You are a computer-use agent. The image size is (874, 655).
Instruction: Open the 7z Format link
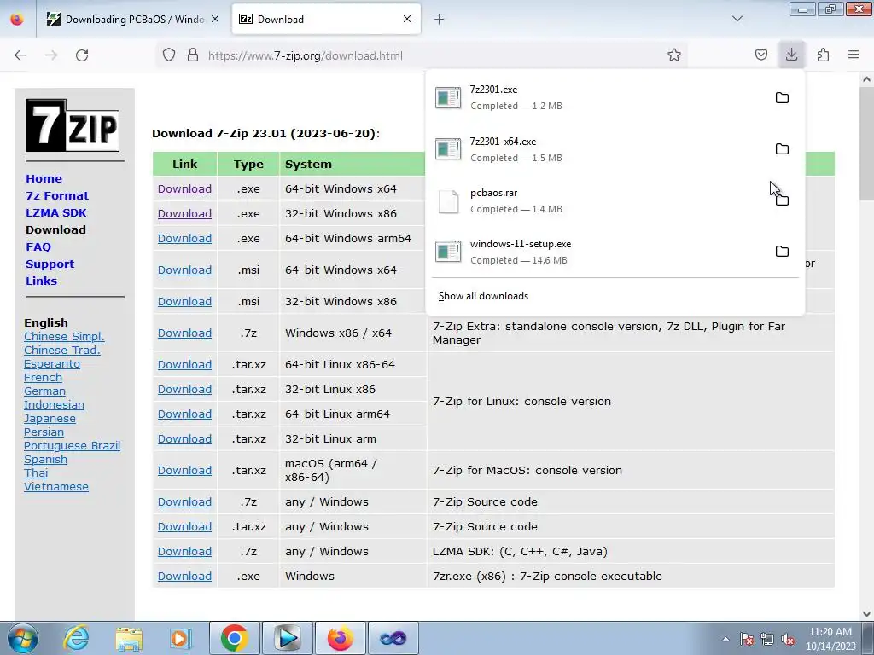[57, 195]
